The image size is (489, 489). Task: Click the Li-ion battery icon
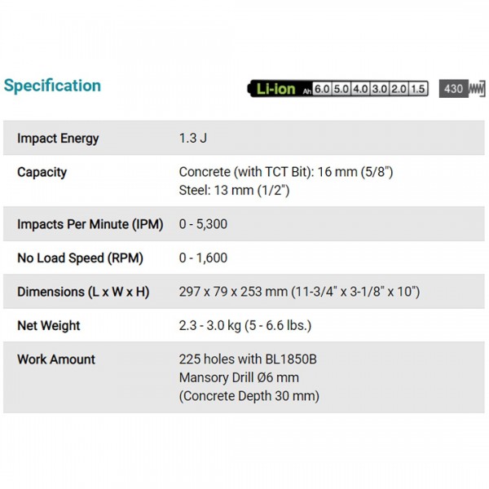pos(337,89)
